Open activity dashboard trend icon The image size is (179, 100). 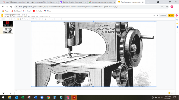[x=154, y=16]
